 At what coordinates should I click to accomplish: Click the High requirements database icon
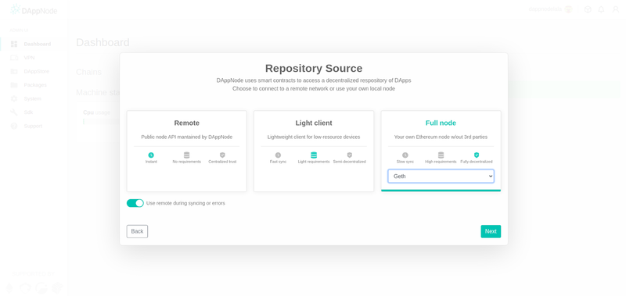(441, 155)
